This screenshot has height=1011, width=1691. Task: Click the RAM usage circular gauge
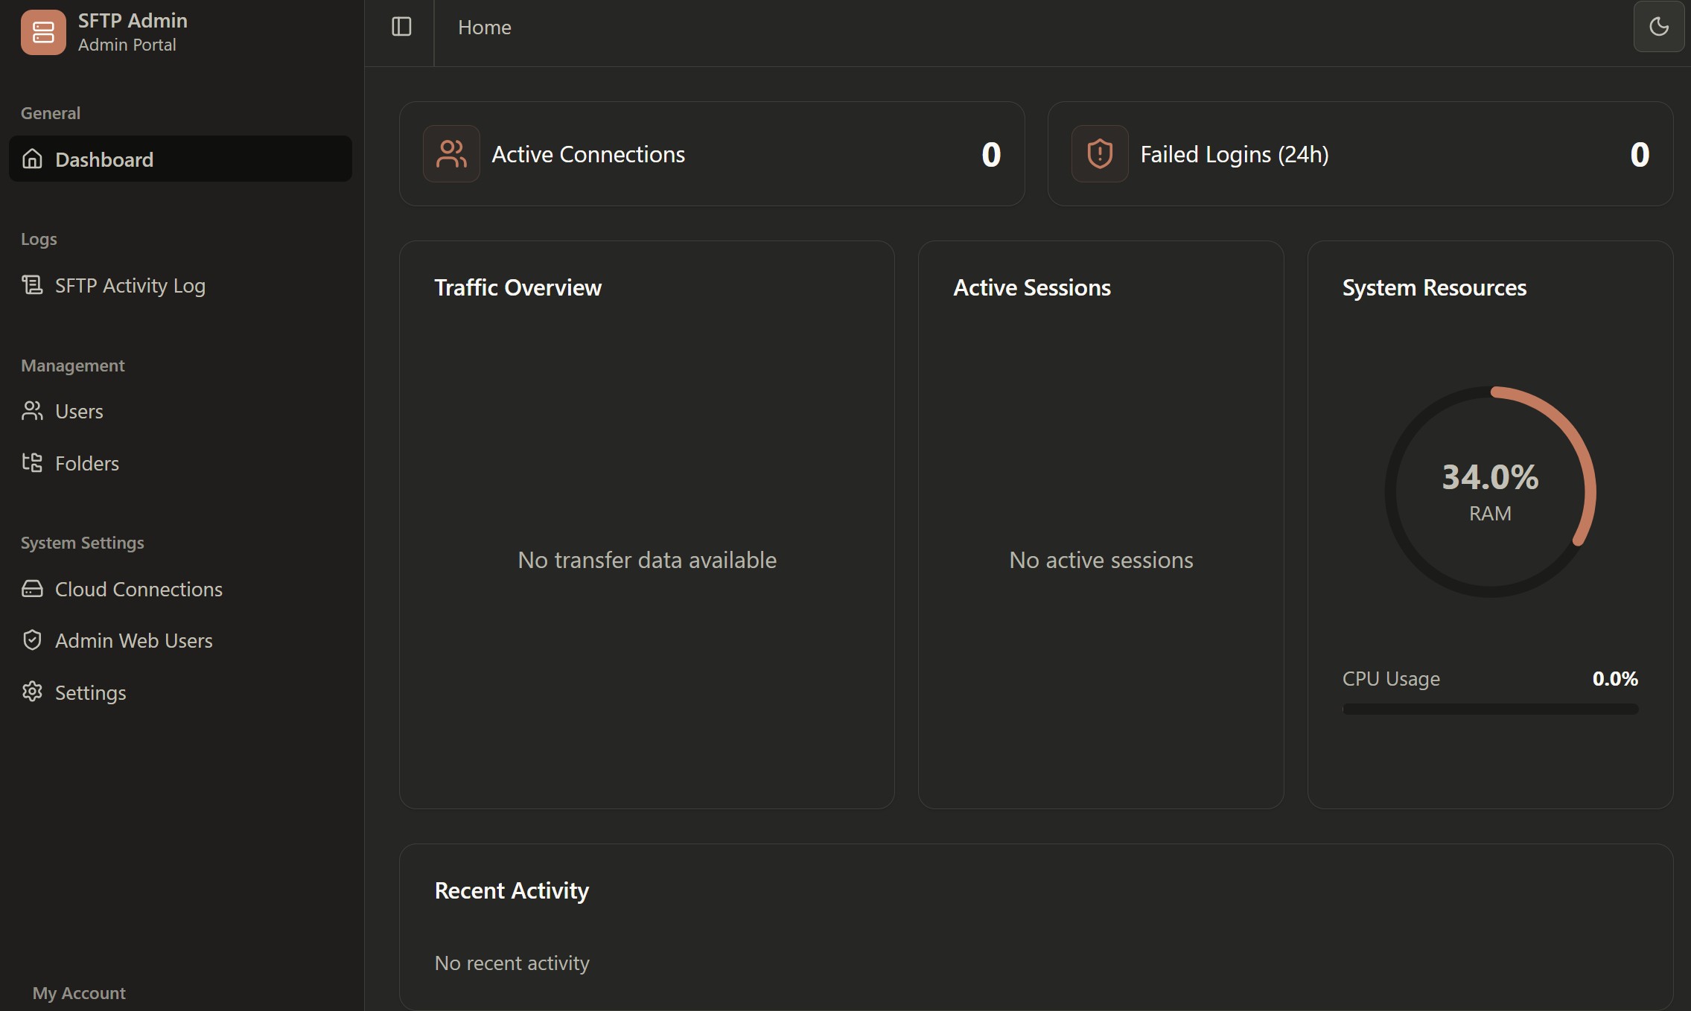click(1490, 491)
